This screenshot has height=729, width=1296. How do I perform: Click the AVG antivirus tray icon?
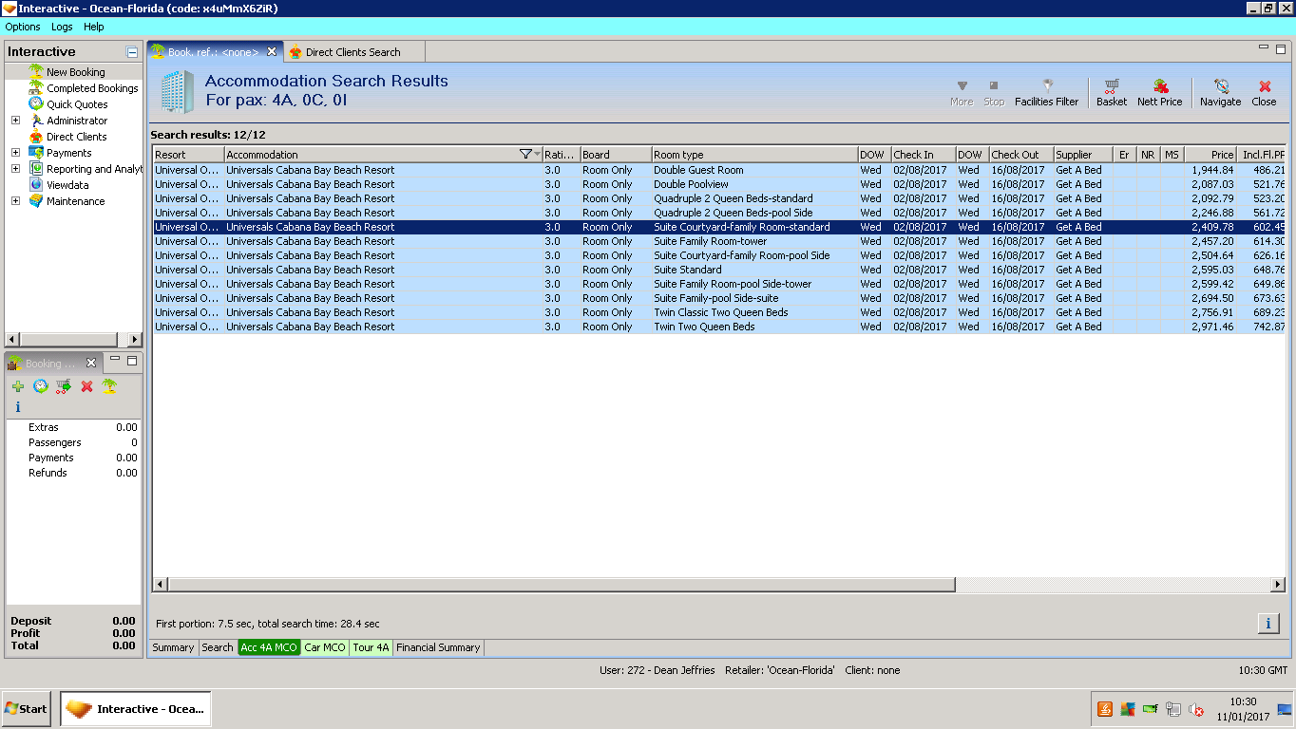[x=1128, y=709]
